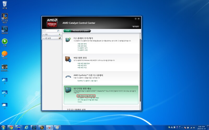Close the AMD Catalyst Control Center window
209x130 pixels.
(139, 19)
